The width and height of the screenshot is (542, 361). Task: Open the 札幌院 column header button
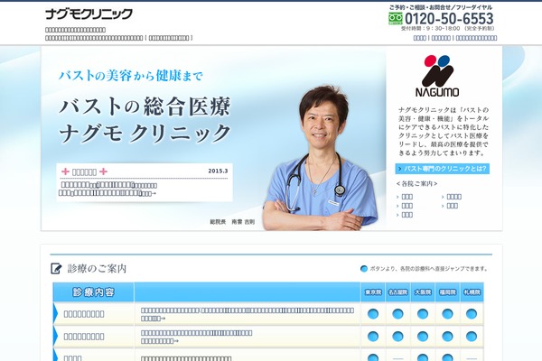tap(472, 292)
